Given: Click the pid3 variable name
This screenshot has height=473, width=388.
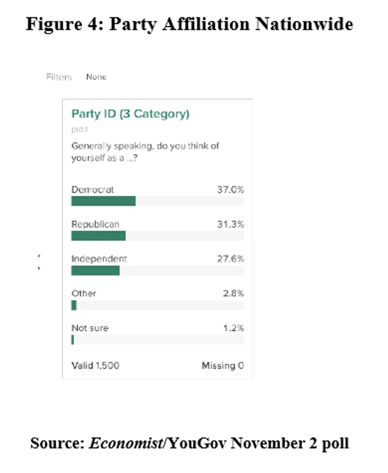Looking at the screenshot, I should click(x=78, y=129).
